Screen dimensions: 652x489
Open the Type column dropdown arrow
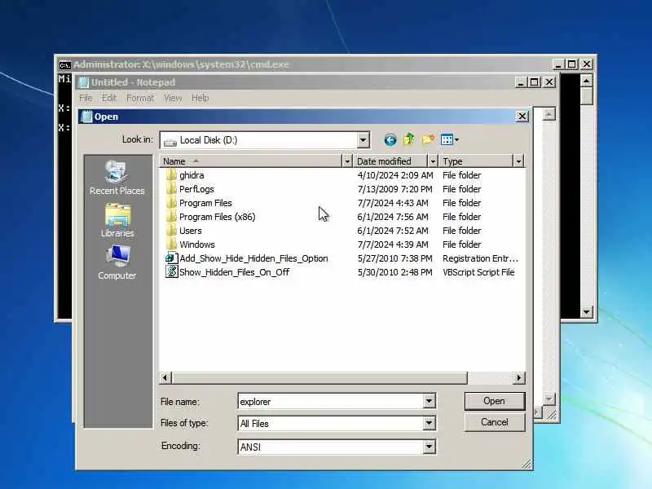tap(518, 161)
